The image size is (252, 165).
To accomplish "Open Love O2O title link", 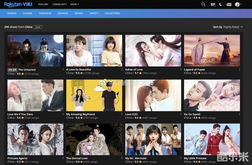I will [x=131, y=114].
